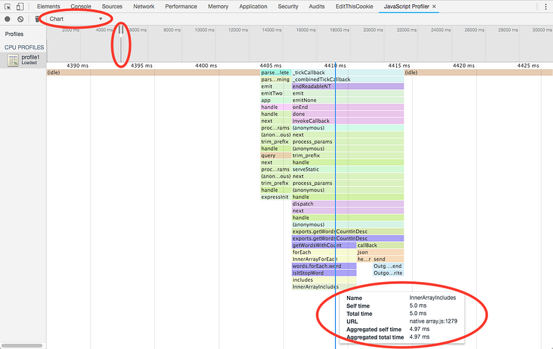Click the includes flame bar
553x349 pixels.
pyautogui.click(x=324, y=280)
